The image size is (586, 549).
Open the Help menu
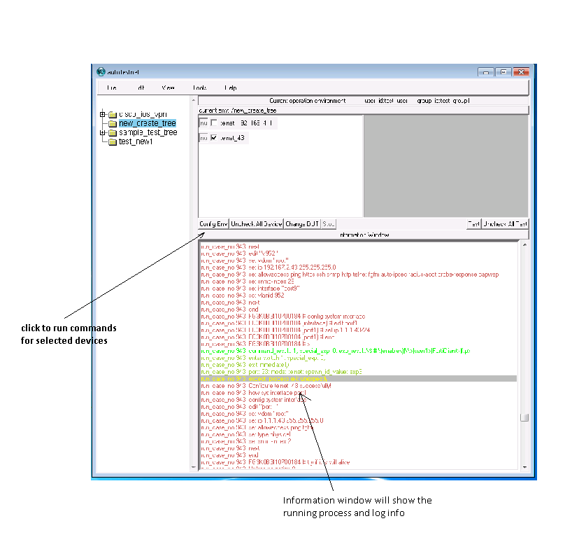[x=230, y=88]
